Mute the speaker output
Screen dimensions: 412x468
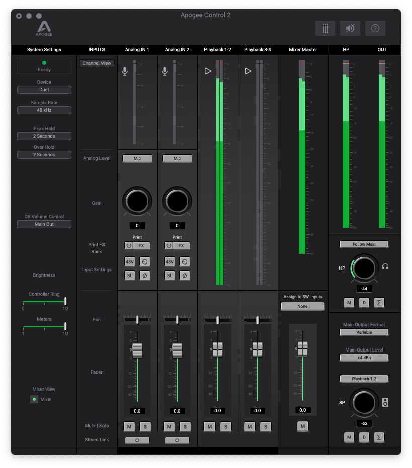pyautogui.click(x=349, y=437)
